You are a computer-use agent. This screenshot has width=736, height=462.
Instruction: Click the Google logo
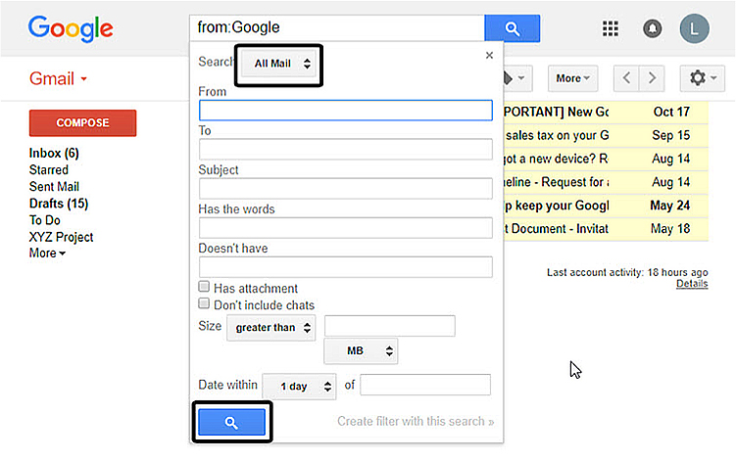click(71, 28)
